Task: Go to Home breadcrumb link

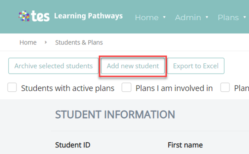Action: tap(28, 43)
